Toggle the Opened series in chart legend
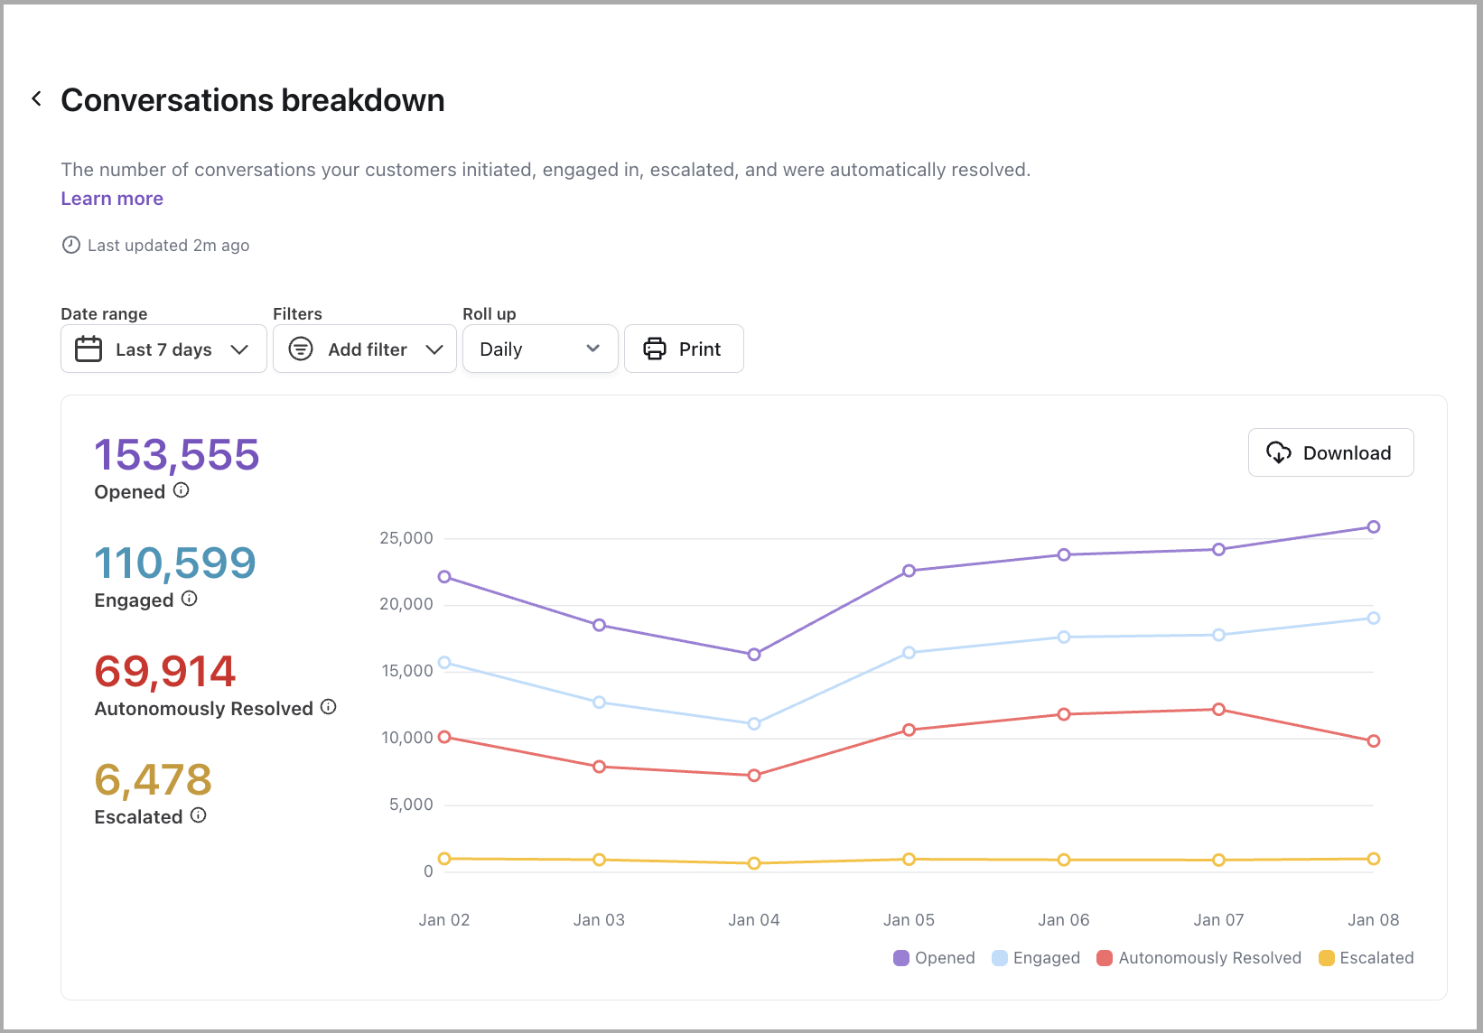 pyautogui.click(x=934, y=958)
